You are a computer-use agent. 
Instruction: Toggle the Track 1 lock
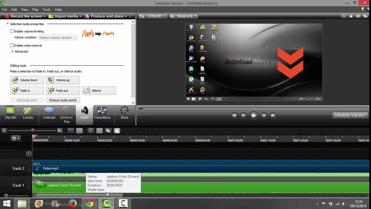tap(29, 187)
